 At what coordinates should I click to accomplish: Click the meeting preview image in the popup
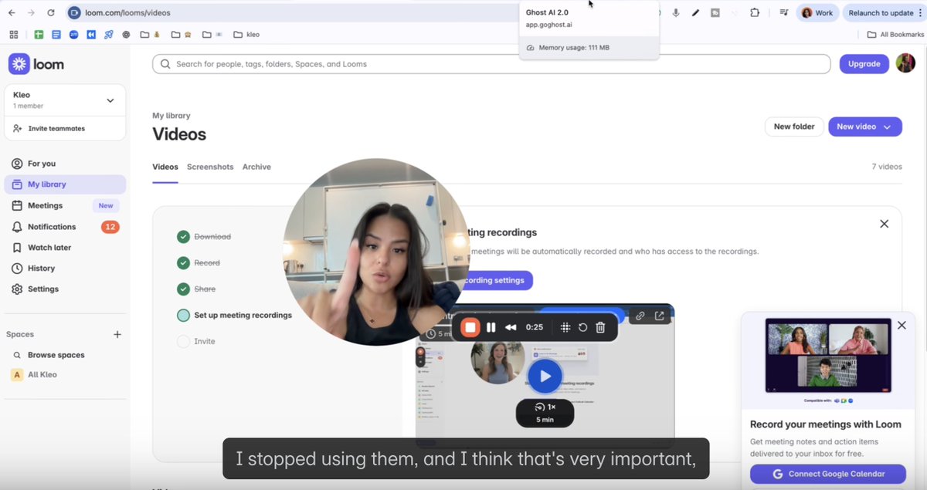click(827, 357)
